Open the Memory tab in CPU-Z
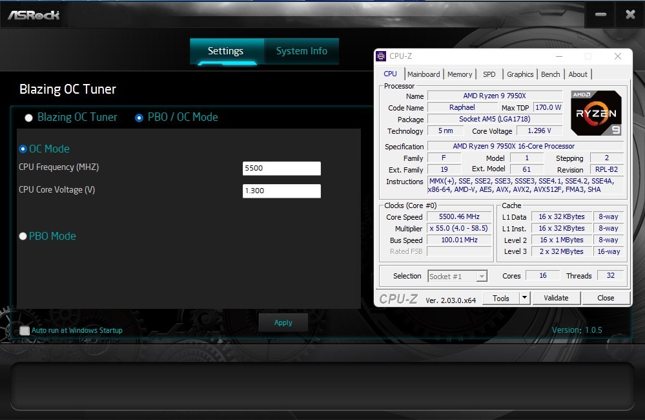Image resolution: width=645 pixels, height=420 pixels. pyautogui.click(x=460, y=74)
